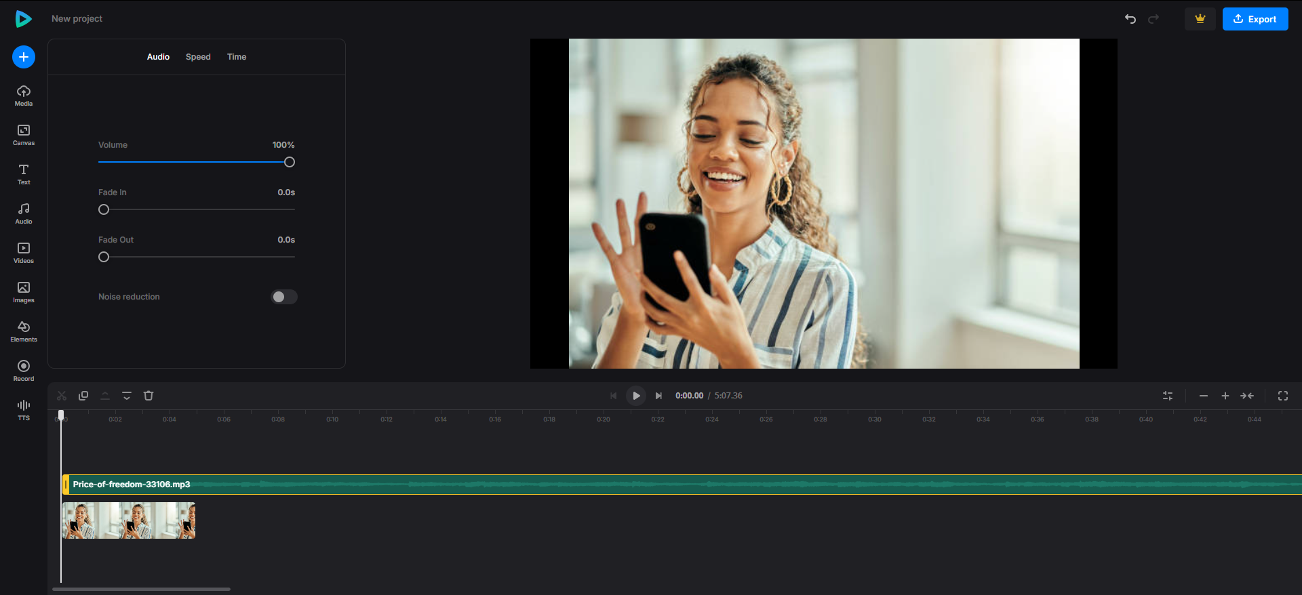Delete selected clip with trash icon
Viewport: 1302px width, 595px height.
(x=149, y=396)
